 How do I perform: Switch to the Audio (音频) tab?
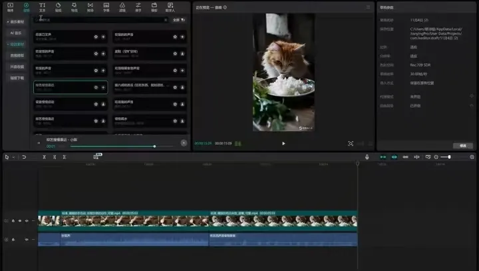coord(26,7)
